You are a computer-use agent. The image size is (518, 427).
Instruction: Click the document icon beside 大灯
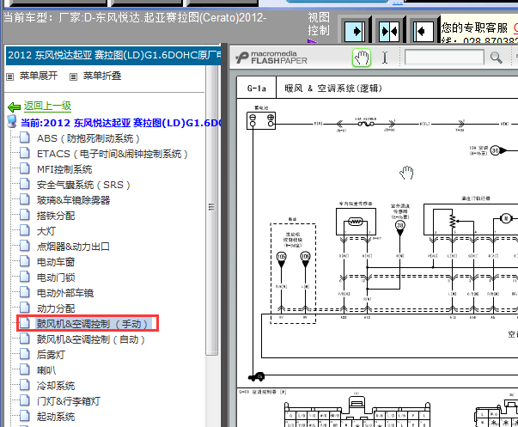tap(24, 230)
